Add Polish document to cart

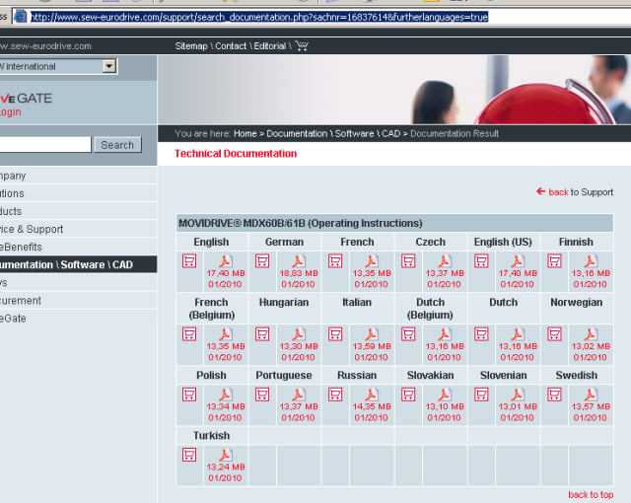pyautogui.click(x=189, y=395)
